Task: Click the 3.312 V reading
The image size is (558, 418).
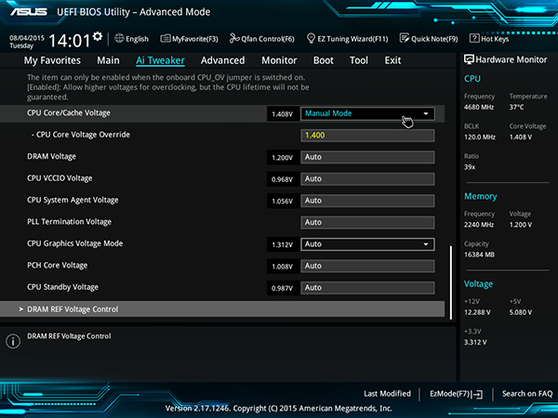Action: pyautogui.click(x=475, y=342)
